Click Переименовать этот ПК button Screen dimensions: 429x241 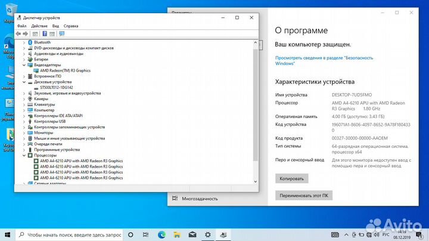coord(304,196)
